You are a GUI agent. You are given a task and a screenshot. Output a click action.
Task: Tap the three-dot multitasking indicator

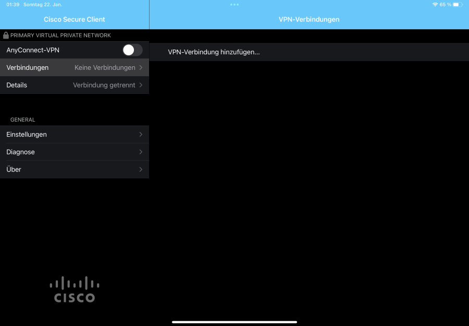click(234, 5)
